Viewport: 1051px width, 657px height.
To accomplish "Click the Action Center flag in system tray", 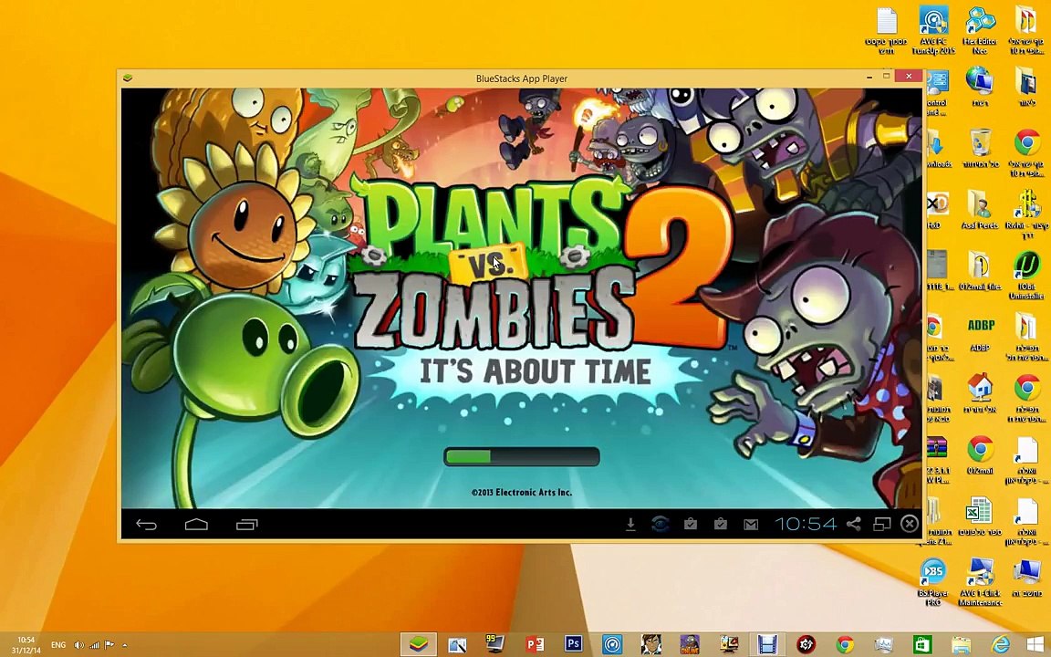I will 109,645.
